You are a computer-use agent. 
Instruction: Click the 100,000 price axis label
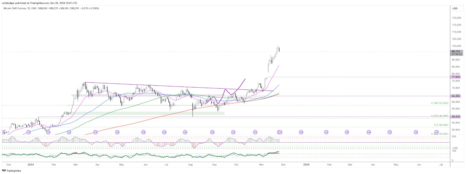456,46
